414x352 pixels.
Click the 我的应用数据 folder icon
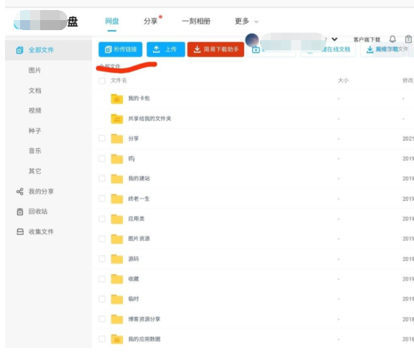pos(117,339)
